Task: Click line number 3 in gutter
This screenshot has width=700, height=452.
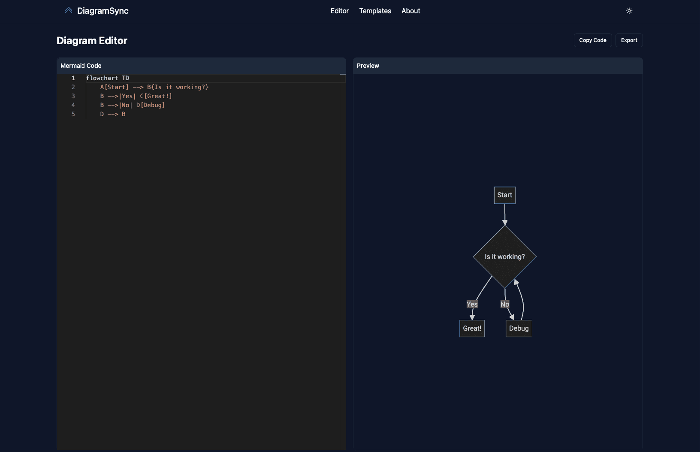Action: (73, 96)
